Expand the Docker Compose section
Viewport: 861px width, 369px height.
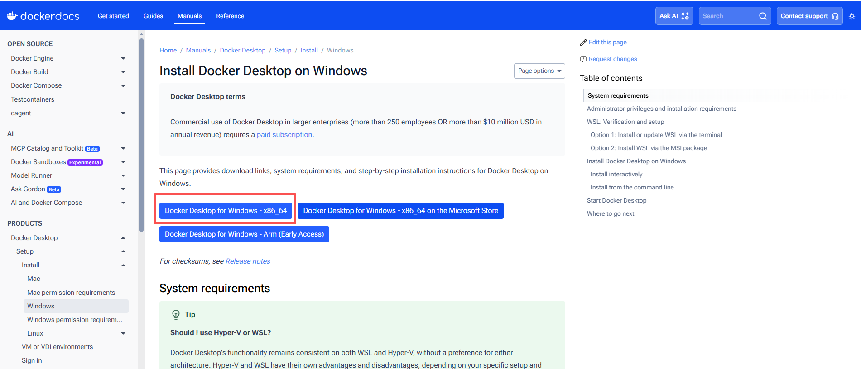click(x=123, y=85)
